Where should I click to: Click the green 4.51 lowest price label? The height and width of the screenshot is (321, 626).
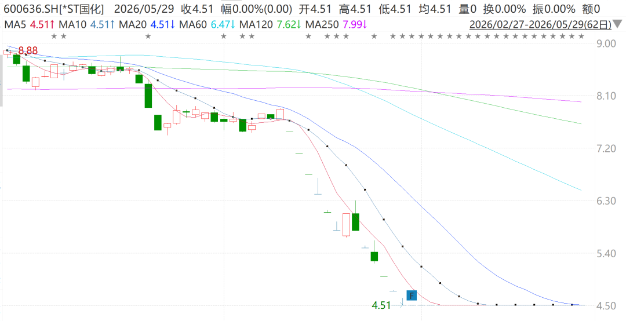pos(381,305)
